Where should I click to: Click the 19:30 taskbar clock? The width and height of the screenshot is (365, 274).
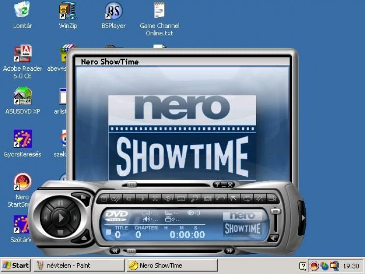pyautogui.click(x=351, y=266)
